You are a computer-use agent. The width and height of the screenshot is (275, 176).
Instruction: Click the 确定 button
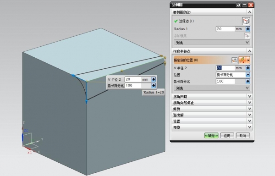tap(211, 136)
